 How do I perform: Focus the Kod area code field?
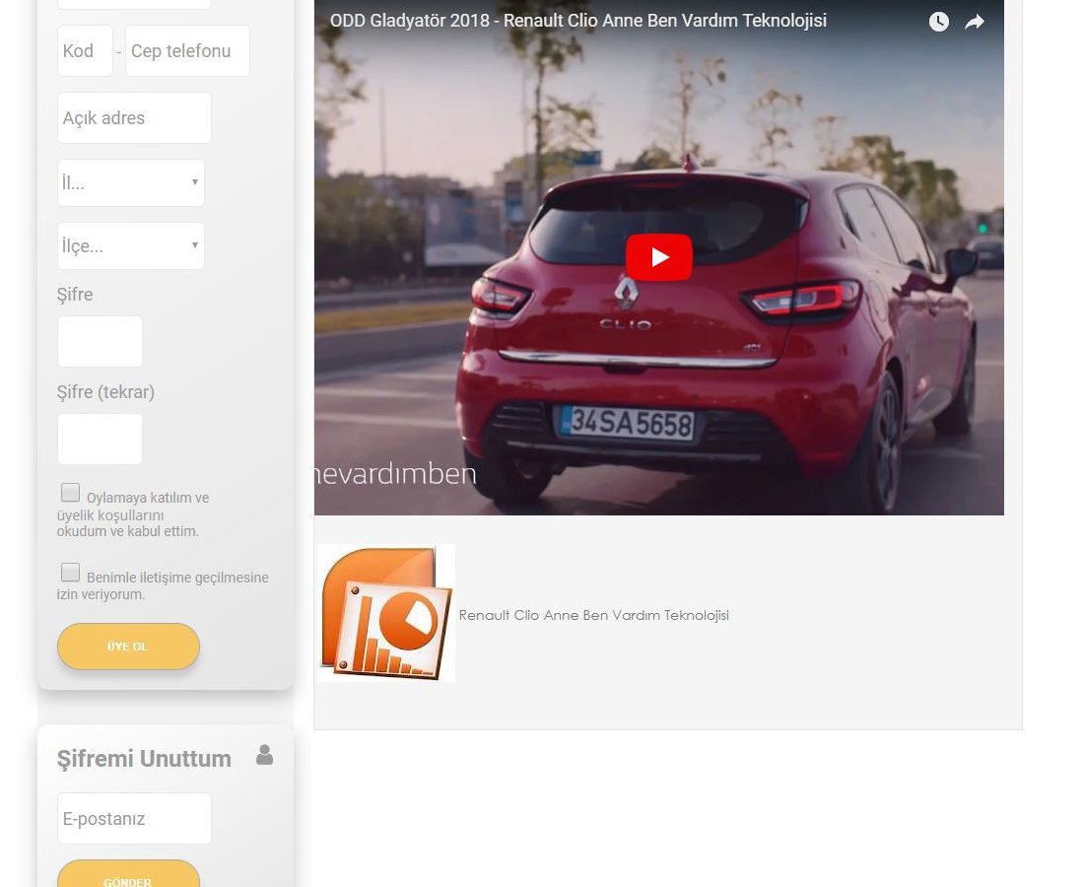click(x=85, y=50)
